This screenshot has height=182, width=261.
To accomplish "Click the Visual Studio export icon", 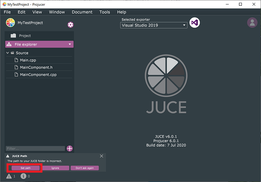I will (x=195, y=23).
